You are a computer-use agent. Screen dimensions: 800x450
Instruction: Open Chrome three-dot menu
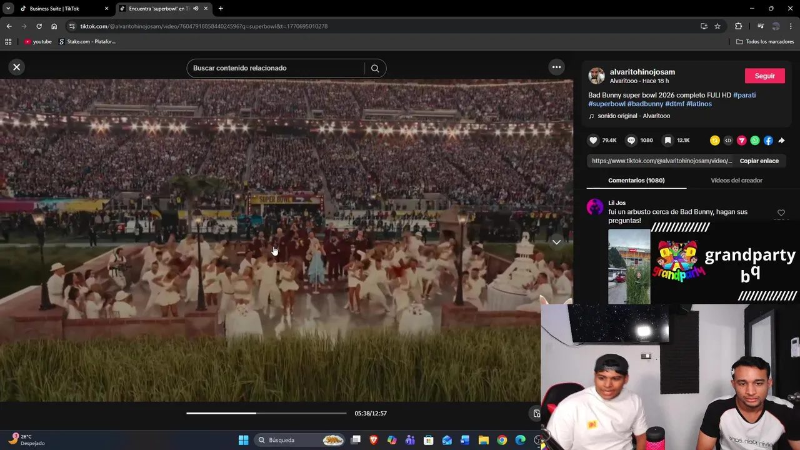[x=791, y=26]
